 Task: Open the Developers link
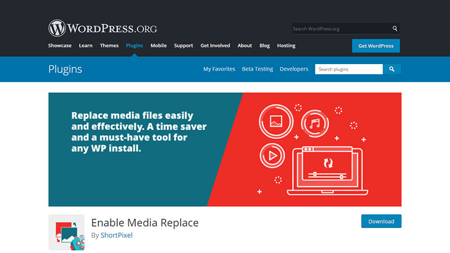click(x=294, y=69)
